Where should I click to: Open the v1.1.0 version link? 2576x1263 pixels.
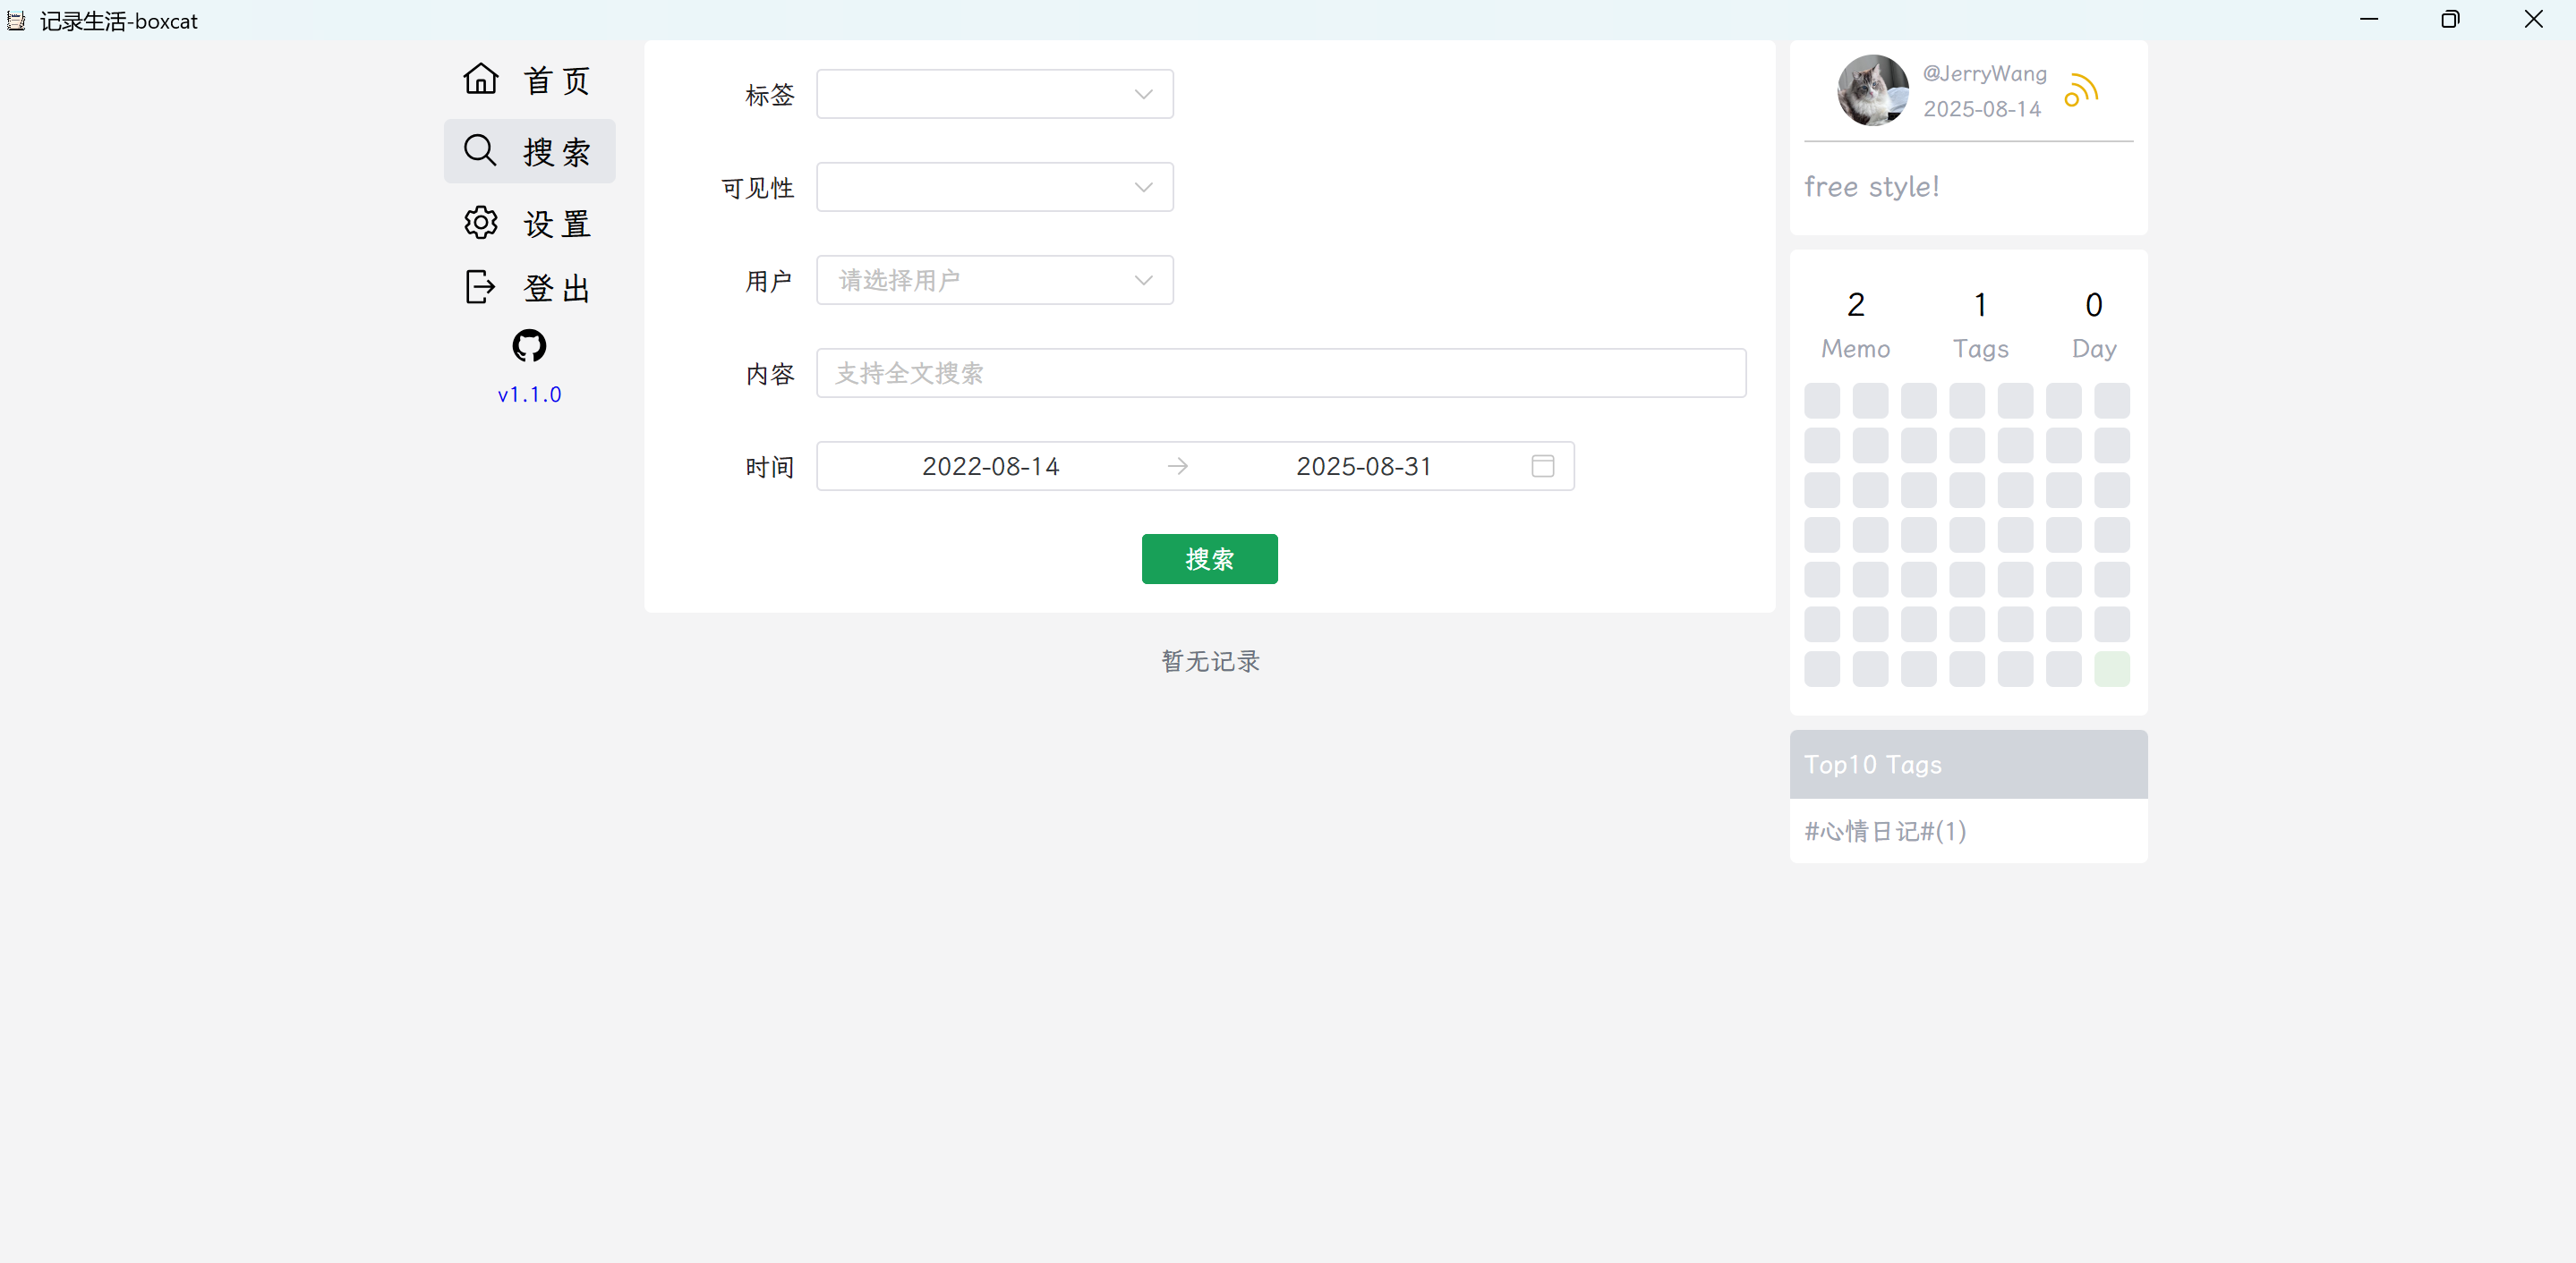[530, 394]
